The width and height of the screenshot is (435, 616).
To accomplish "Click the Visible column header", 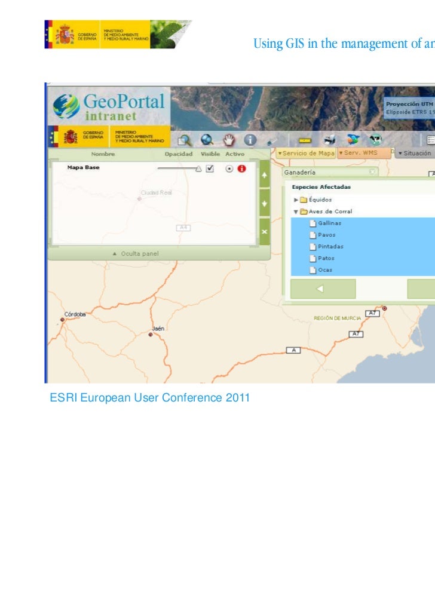I will (x=210, y=154).
